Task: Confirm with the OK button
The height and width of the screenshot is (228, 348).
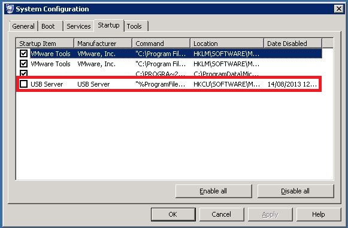Action: pyautogui.click(x=173, y=214)
